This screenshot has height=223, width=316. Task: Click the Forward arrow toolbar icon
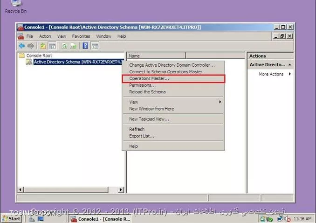(31, 46)
